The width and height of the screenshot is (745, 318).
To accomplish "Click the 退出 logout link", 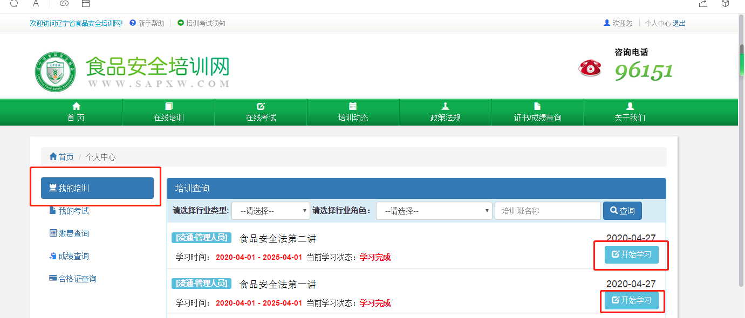I will point(679,23).
